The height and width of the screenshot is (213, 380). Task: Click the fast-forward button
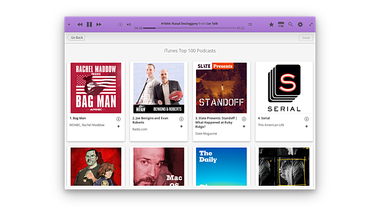point(99,24)
